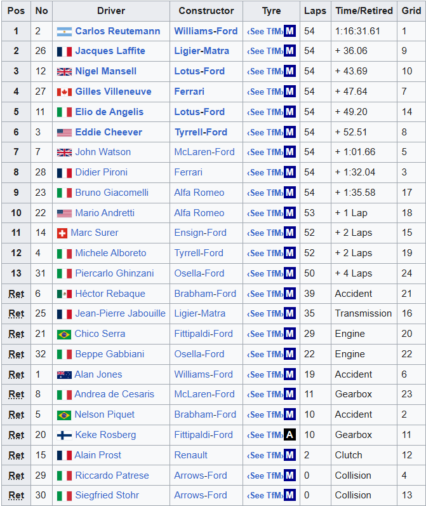Open the Keke Rosberg driver link
The height and width of the screenshot is (506, 426).
(105, 435)
